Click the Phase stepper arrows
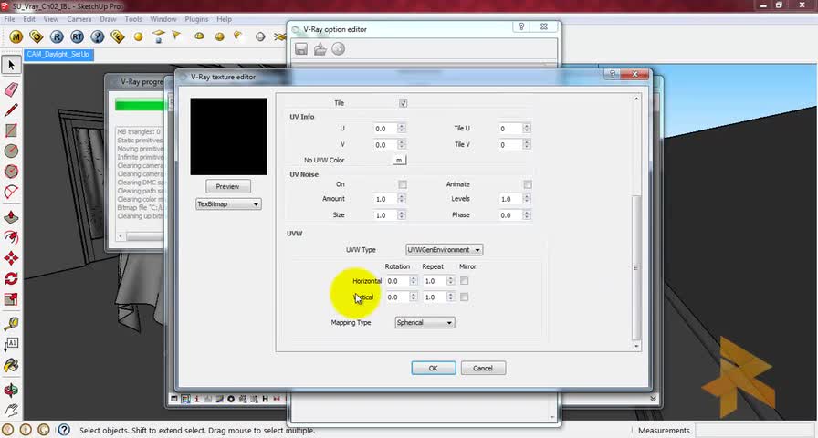 pos(527,215)
